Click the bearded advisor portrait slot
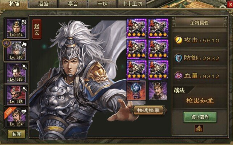233x145 pixels. 158,90
